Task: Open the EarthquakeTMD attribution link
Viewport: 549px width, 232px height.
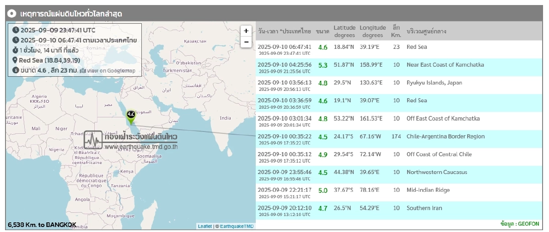Action: (237, 226)
